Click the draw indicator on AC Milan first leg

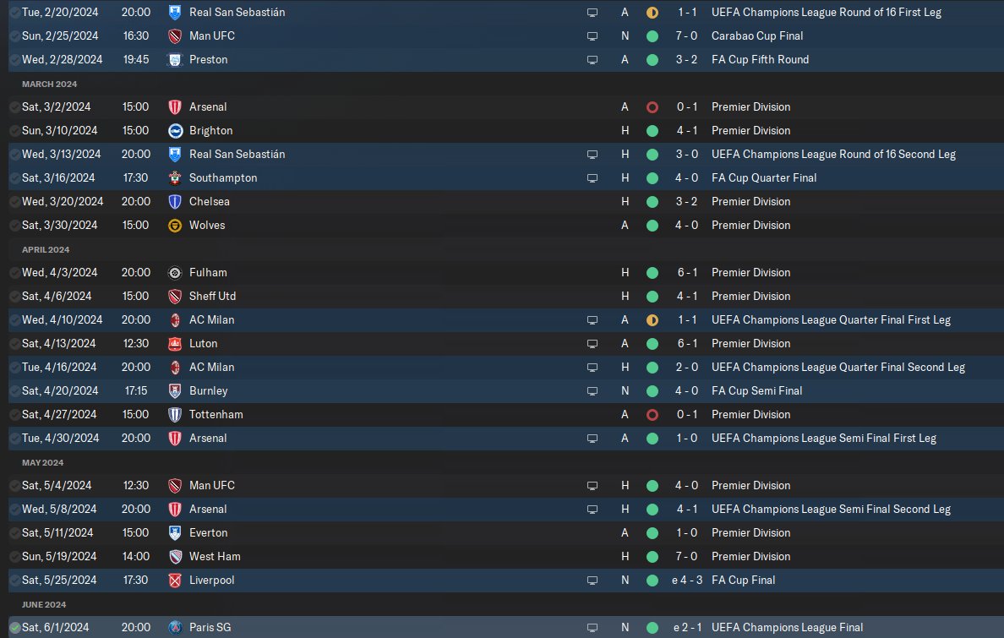[652, 320]
